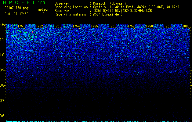Click the Receiving antenna label
The image size is (192, 122).
coord(70,14)
